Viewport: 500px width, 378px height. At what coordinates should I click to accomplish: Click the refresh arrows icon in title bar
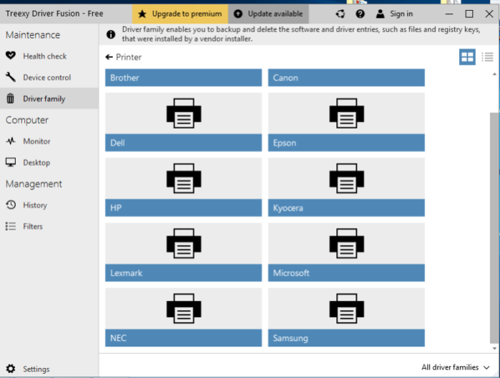tap(340, 14)
